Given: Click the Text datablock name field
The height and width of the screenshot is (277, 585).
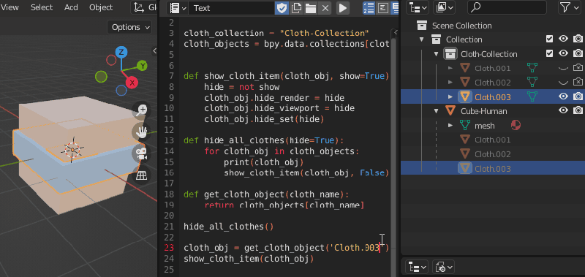Looking at the screenshot, I should tap(231, 8).
